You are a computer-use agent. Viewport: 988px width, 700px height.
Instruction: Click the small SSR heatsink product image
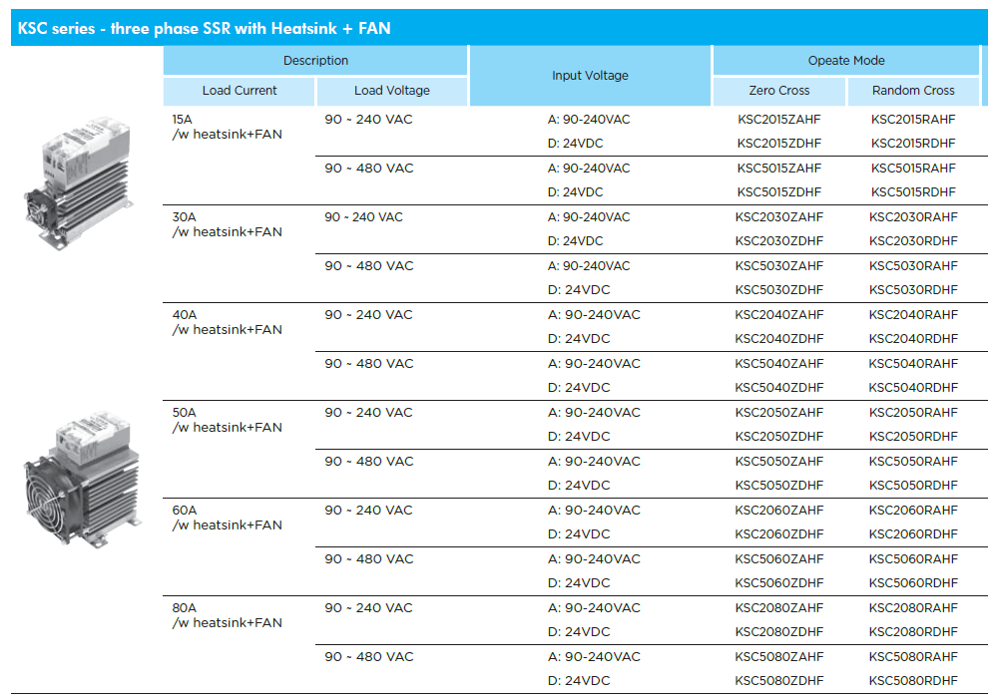[79, 182]
